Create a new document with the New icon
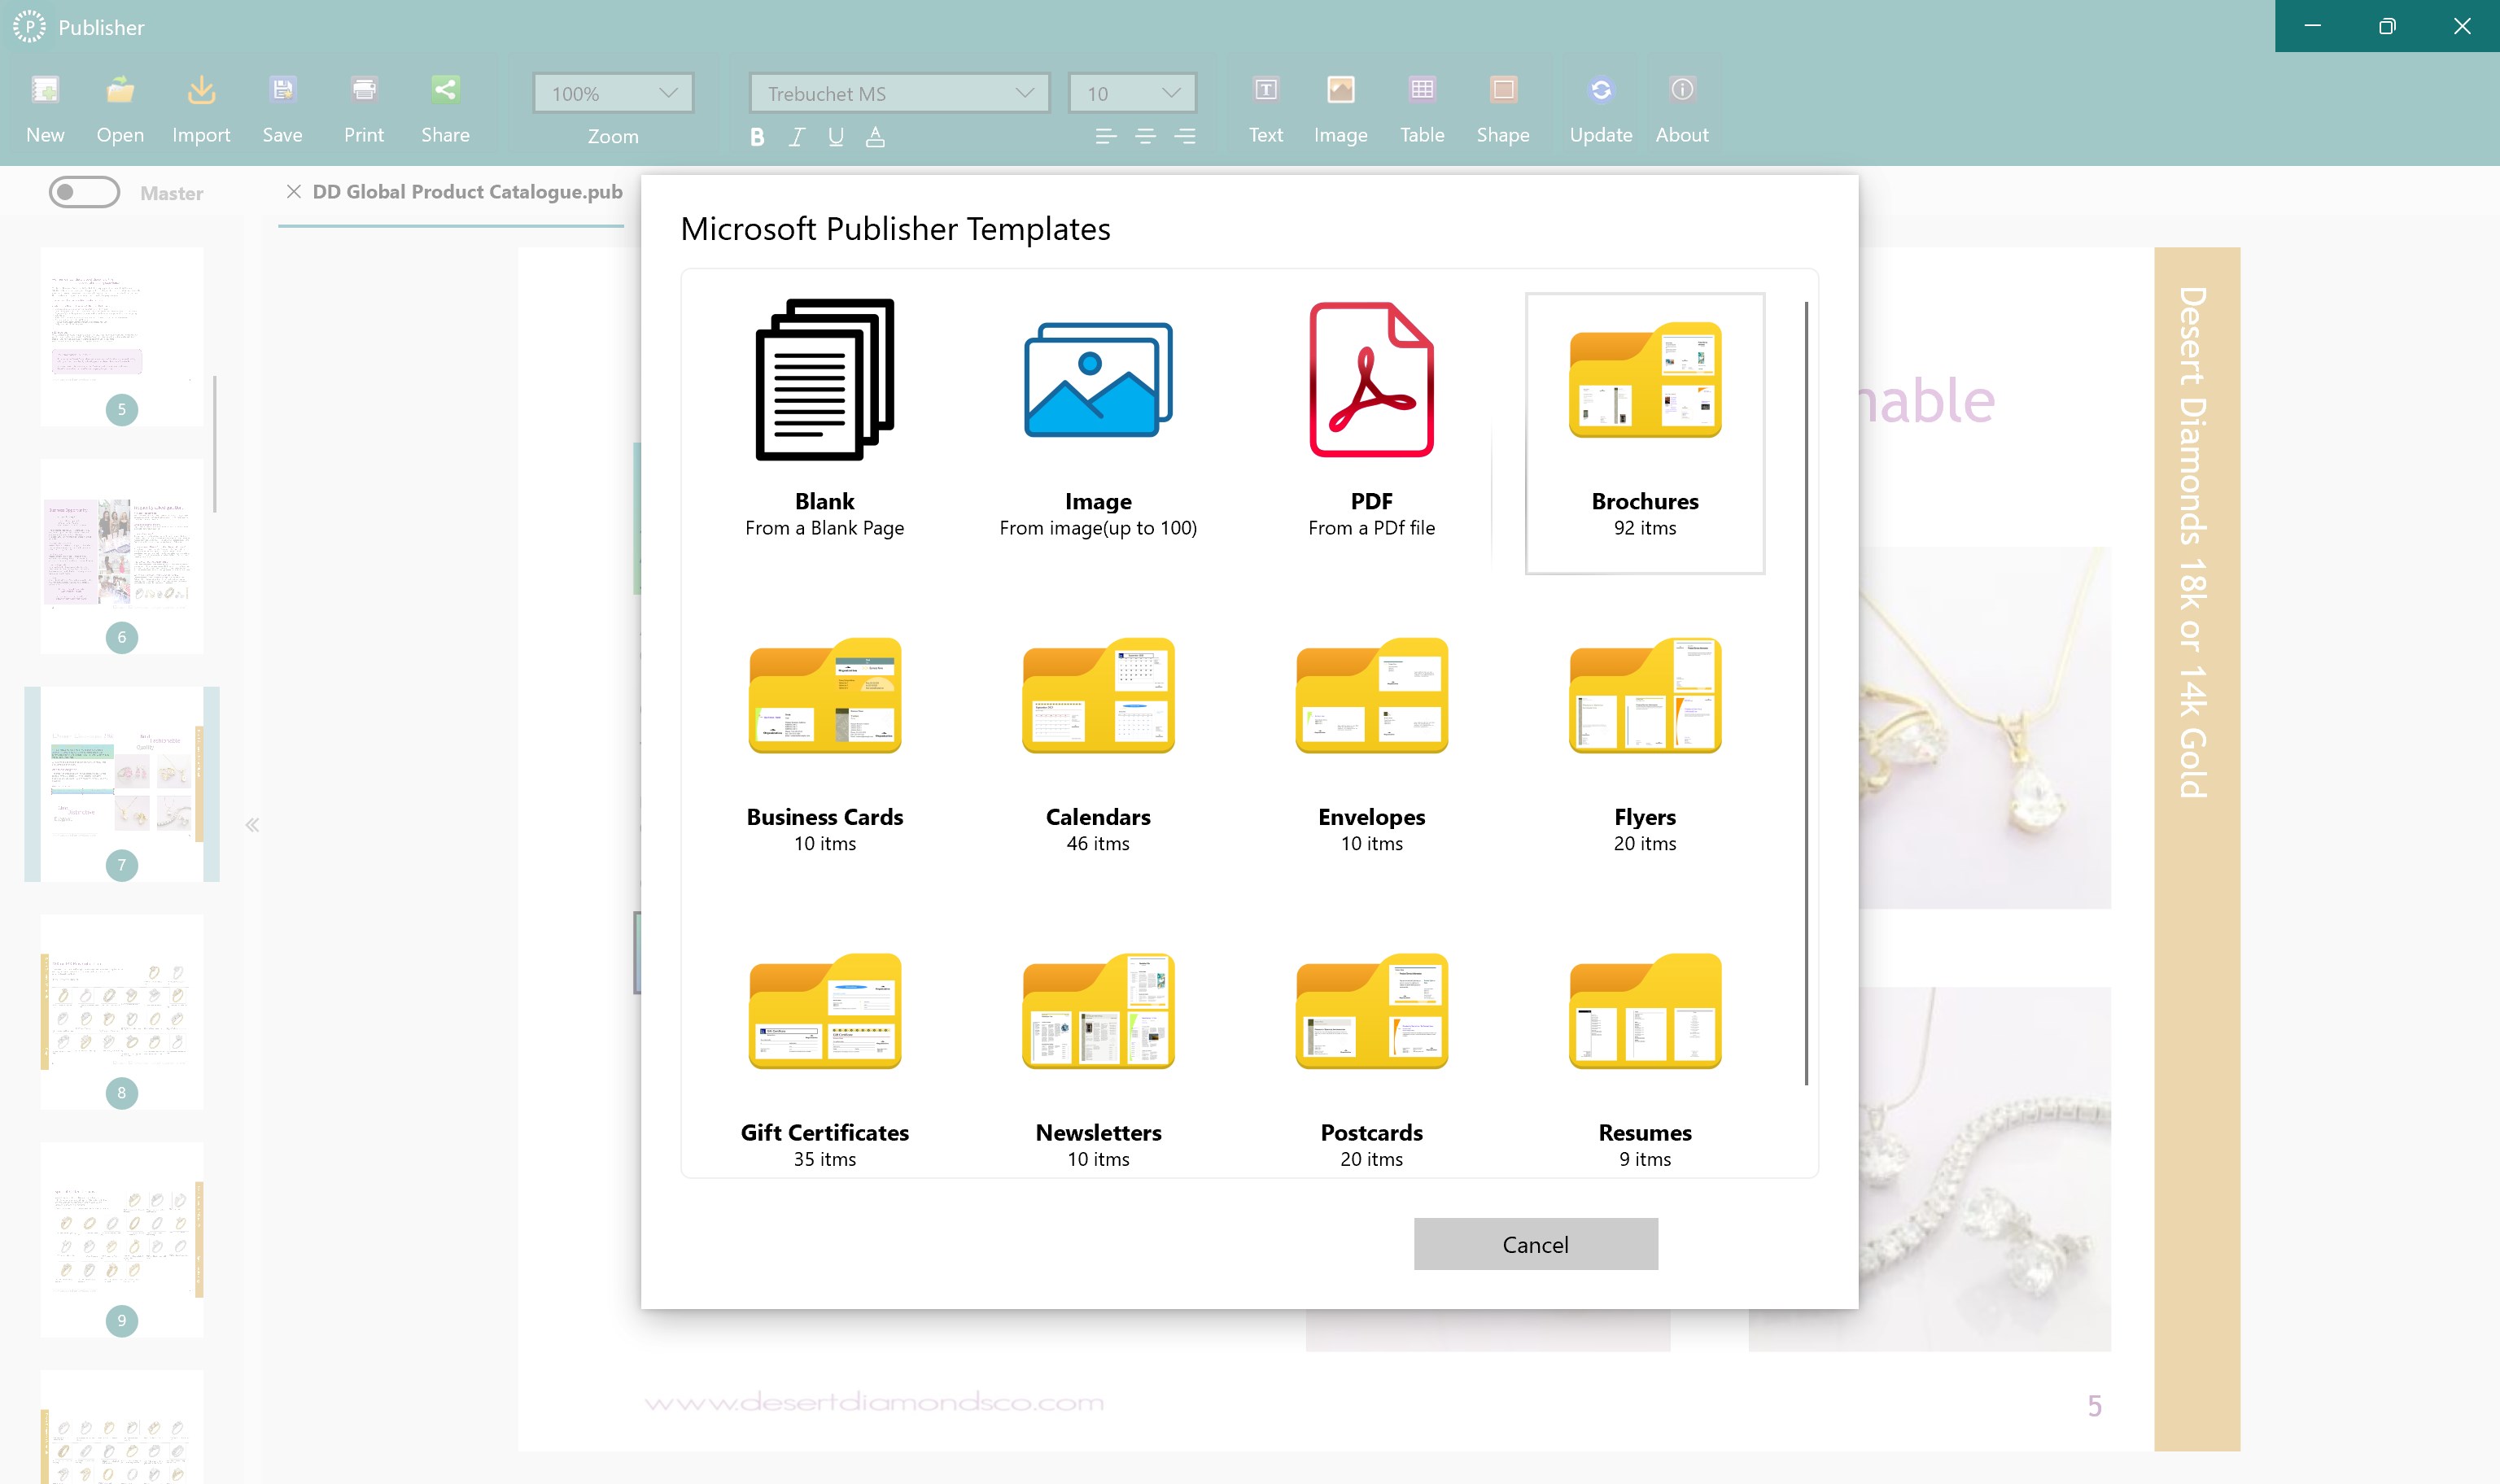2500x1484 pixels. point(44,105)
